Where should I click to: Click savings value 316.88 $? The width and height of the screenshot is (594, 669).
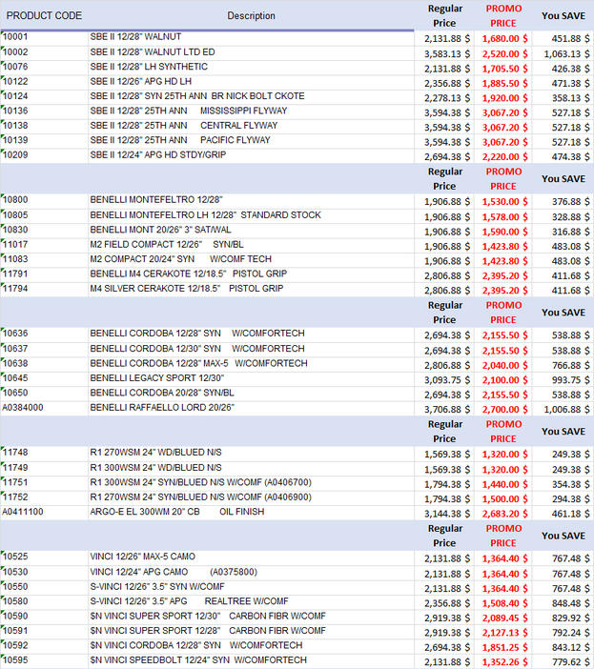point(570,232)
